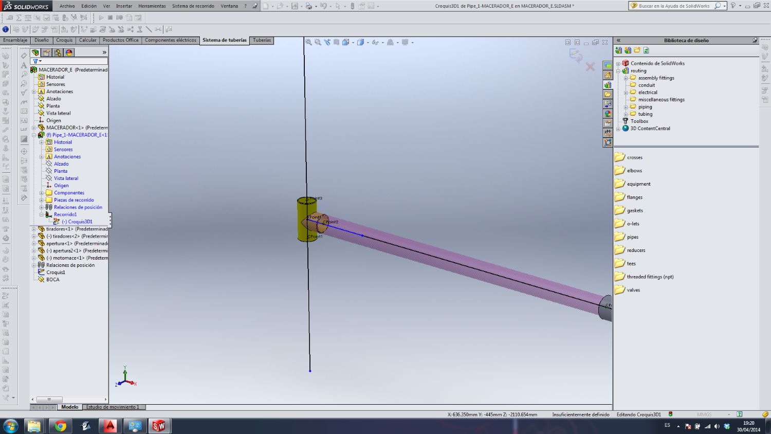Image resolution: width=771 pixels, height=434 pixels.
Task: Click the New document icon in the top toolbar
Action: [x=266, y=6]
